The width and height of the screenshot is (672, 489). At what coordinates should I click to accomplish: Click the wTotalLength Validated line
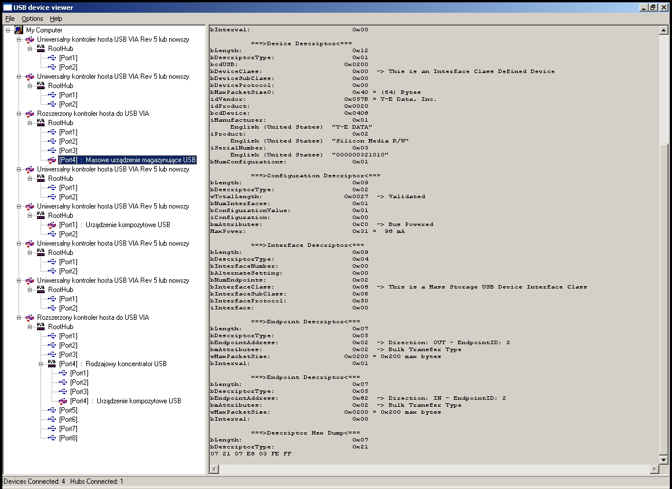tap(317, 196)
